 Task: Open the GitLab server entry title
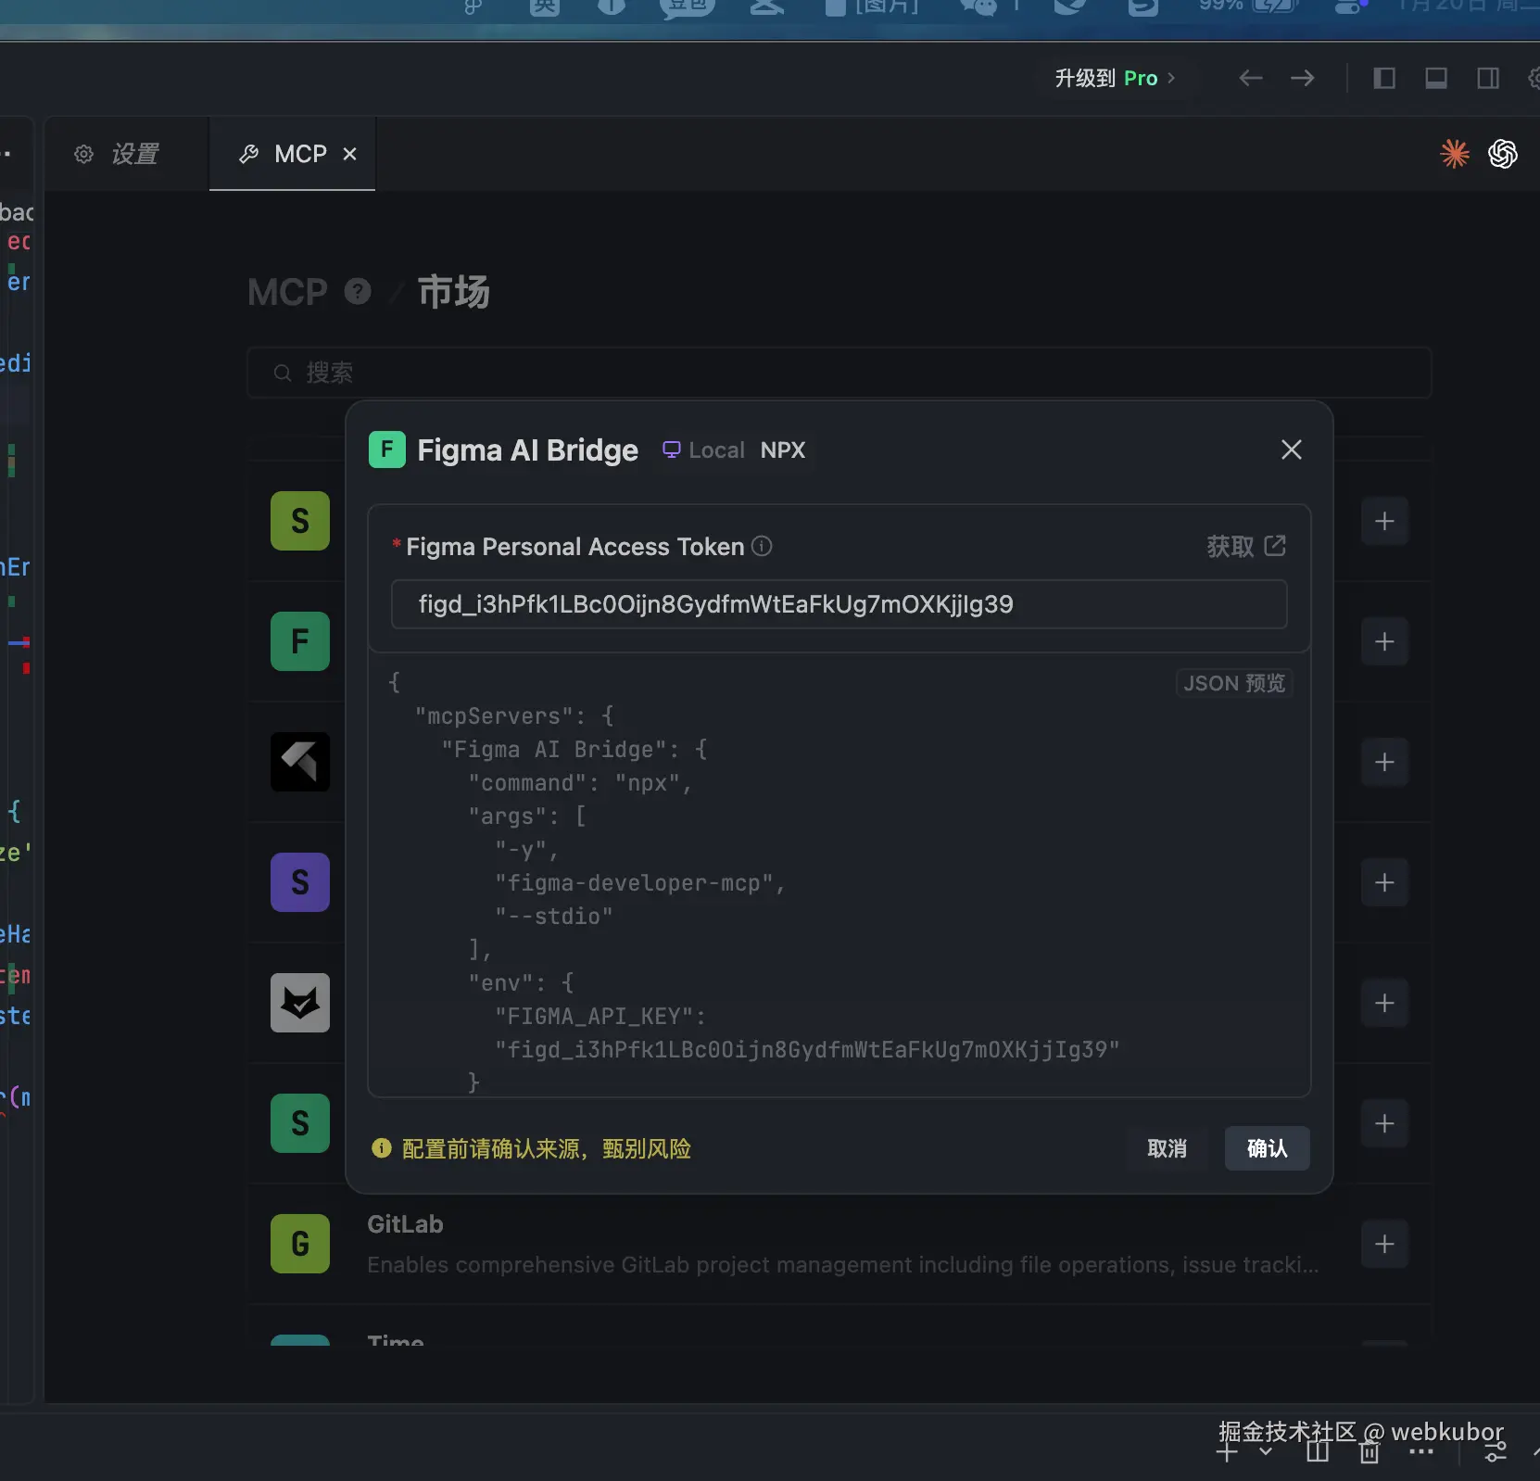(405, 1224)
